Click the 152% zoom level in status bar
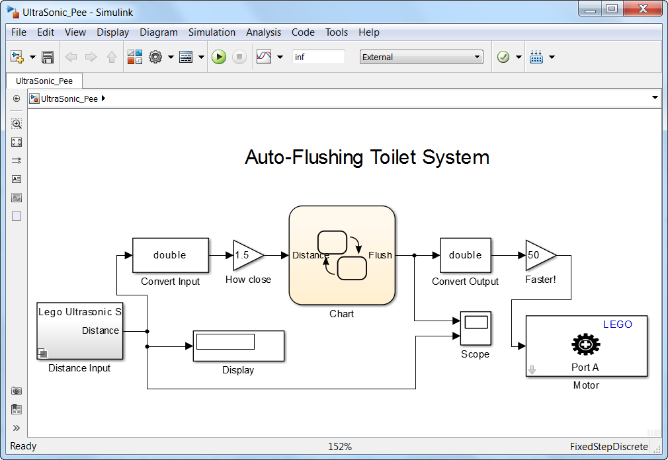 click(x=340, y=447)
